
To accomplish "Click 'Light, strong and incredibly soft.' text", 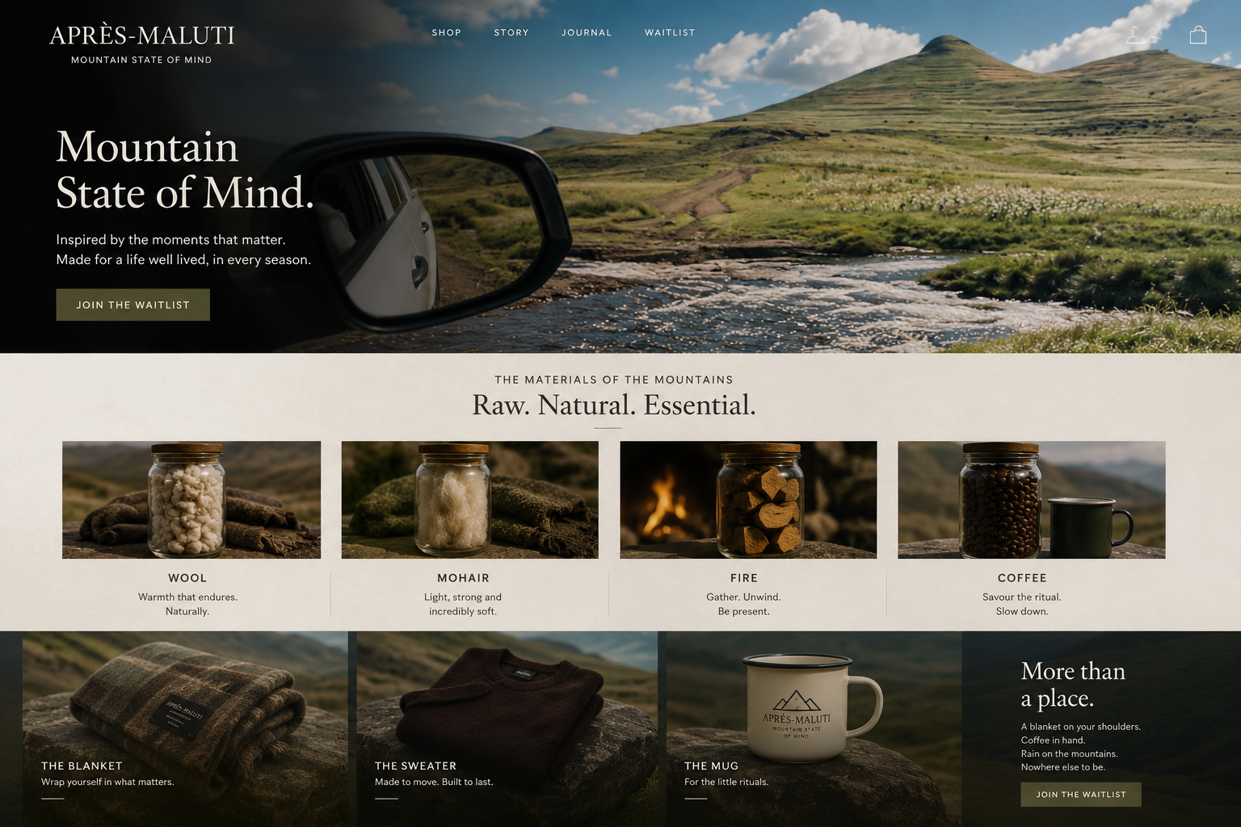I will pyautogui.click(x=463, y=604).
